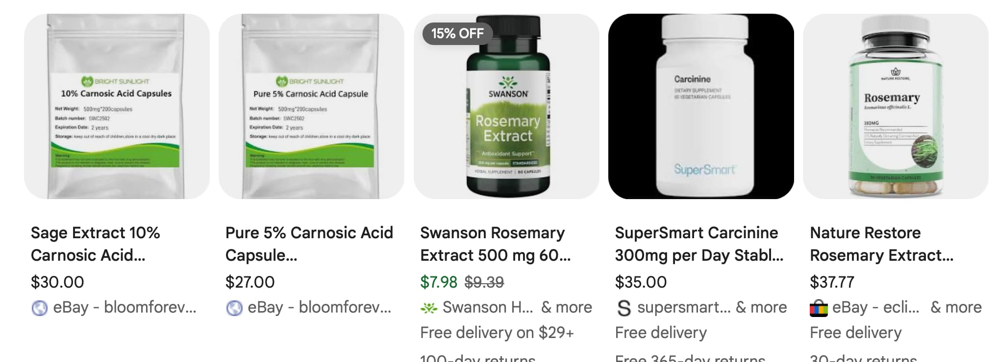
Task: Open the Sage Extract 10% Carnosic Acid title
Action: point(96,244)
